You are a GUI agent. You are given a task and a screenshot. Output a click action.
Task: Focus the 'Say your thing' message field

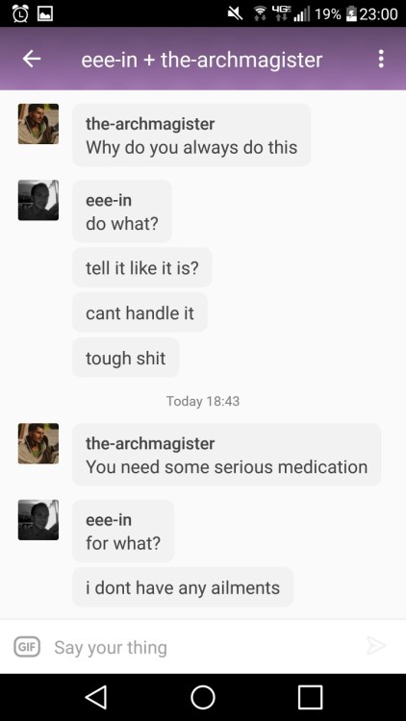click(x=203, y=647)
